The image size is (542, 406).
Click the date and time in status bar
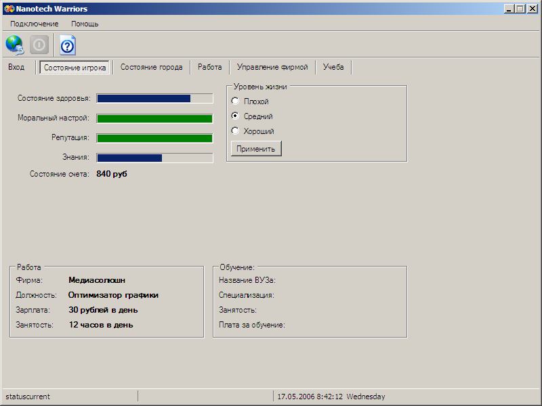click(x=331, y=397)
